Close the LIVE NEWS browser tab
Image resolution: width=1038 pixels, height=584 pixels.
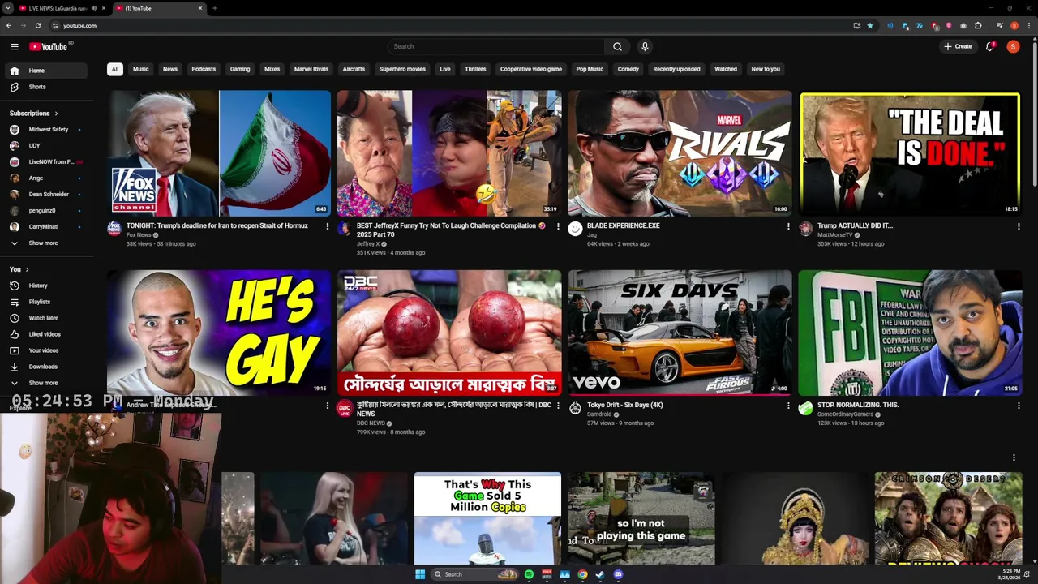tap(103, 8)
